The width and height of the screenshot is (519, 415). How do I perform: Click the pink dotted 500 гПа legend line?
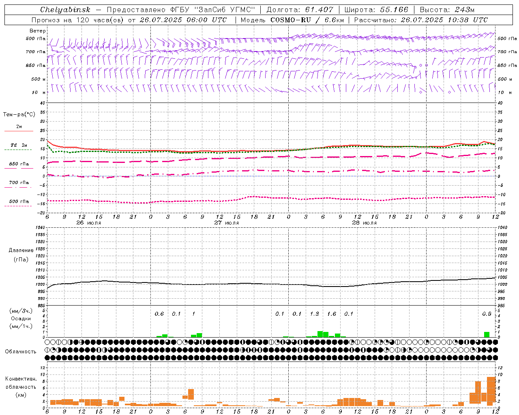(18, 206)
